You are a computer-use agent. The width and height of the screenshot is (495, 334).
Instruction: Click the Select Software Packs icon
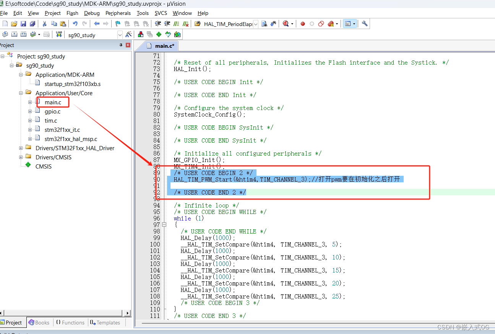click(x=168, y=34)
